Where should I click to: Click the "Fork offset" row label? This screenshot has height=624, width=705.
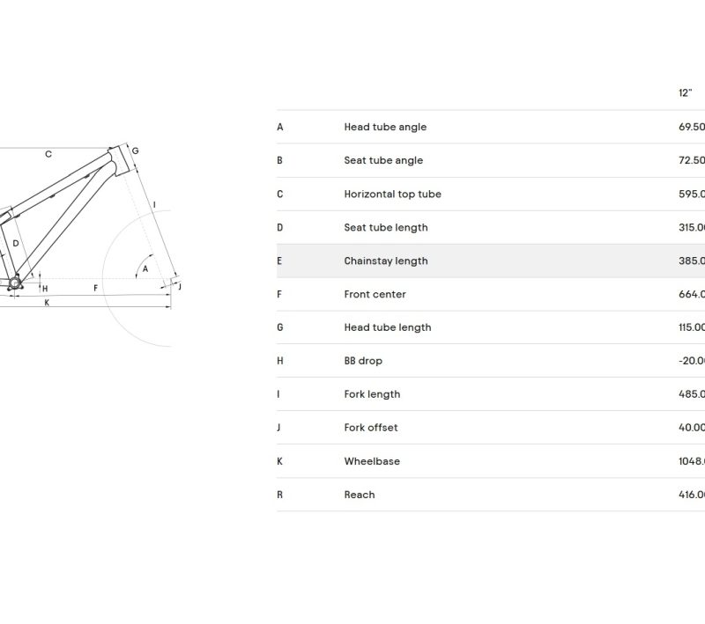tap(371, 428)
